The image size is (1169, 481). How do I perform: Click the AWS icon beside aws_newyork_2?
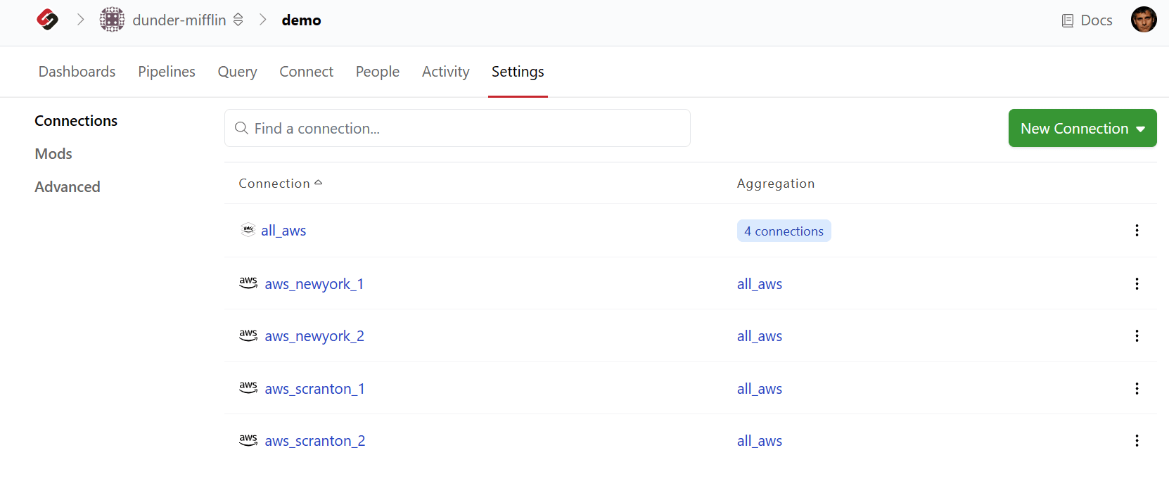coord(248,335)
